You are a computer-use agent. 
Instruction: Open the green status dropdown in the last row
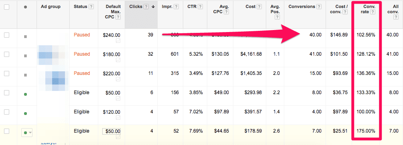click(x=27, y=133)
